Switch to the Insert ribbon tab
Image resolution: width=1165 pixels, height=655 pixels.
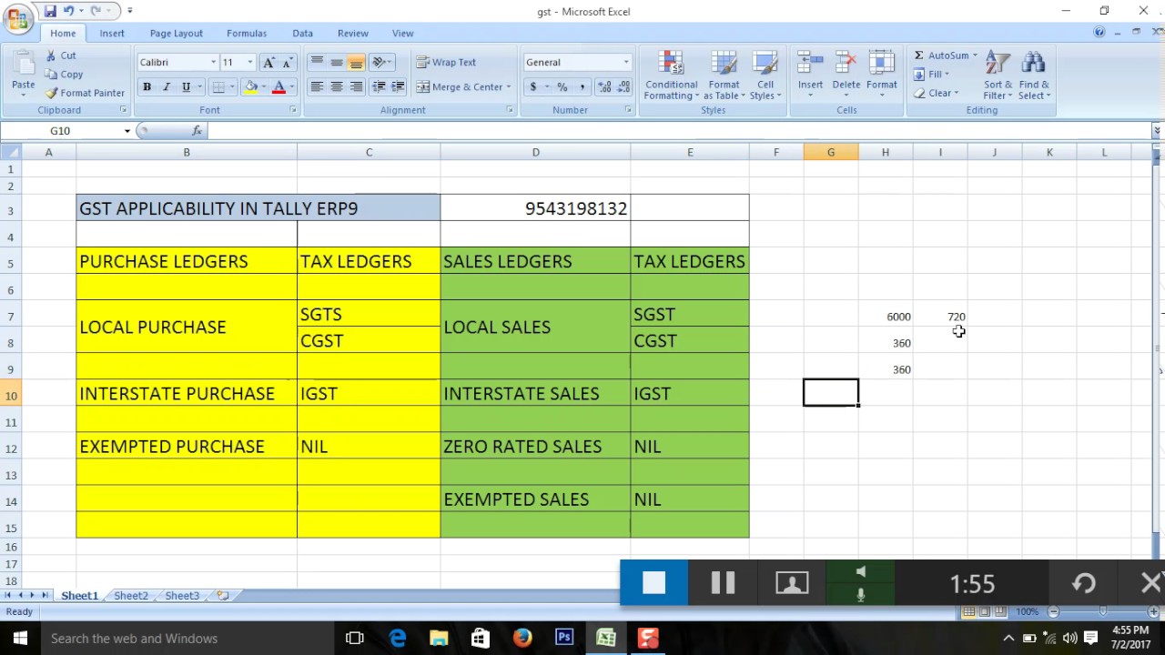tap(112, 33)
